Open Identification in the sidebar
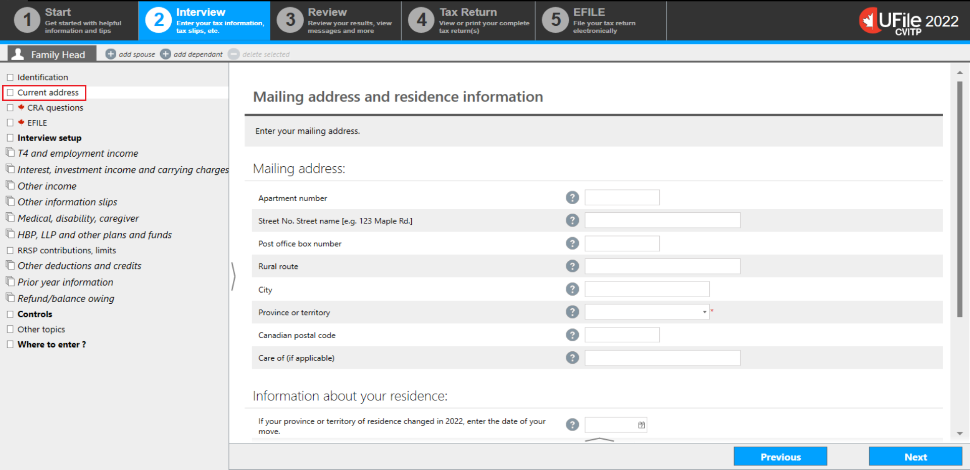Screen dimensions: 970x470 42,77
